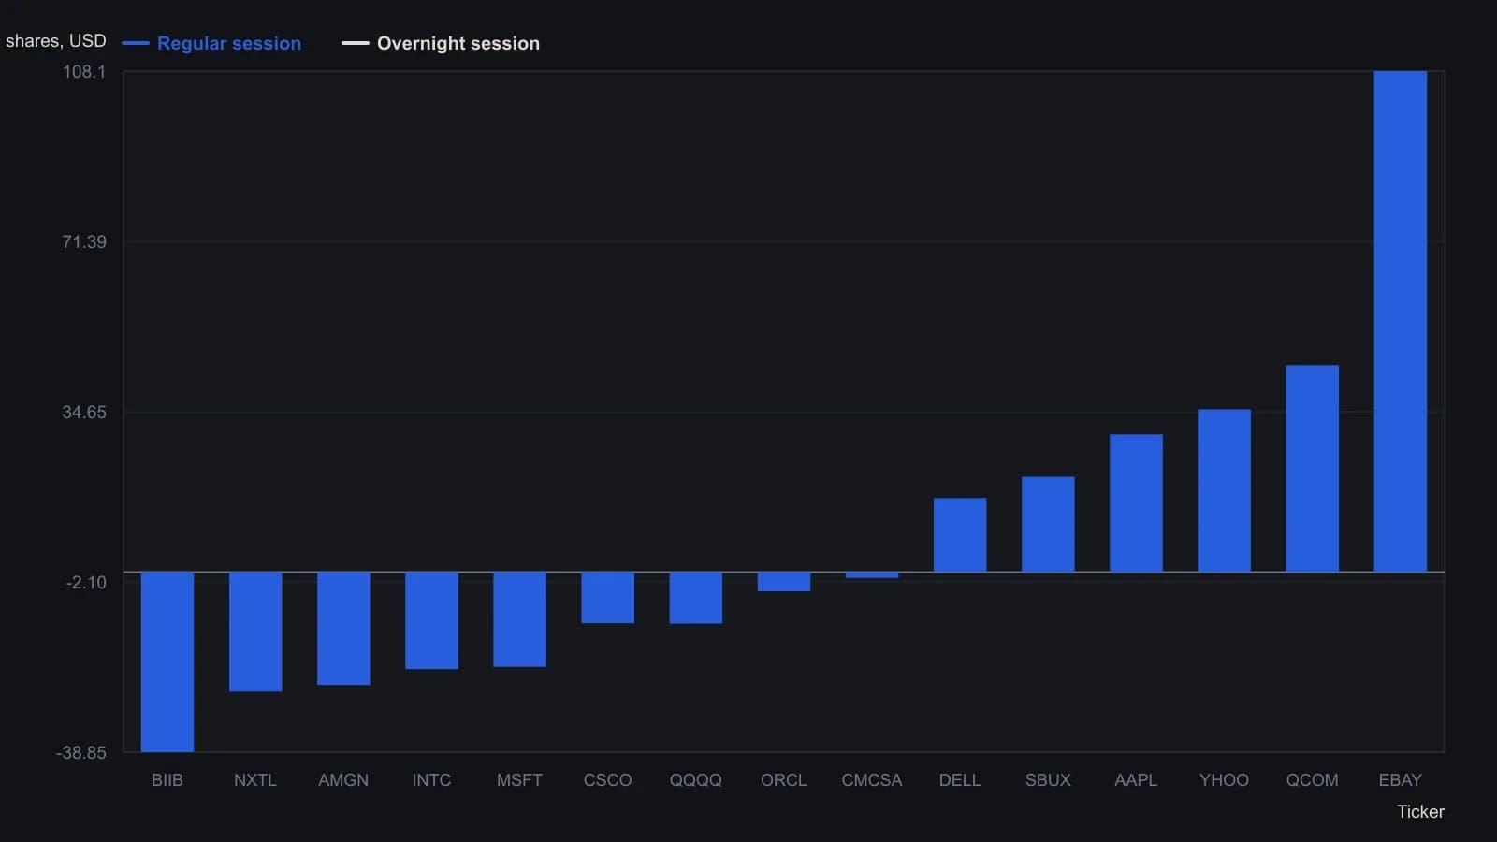Screen dimensions: 1497x842
Task: Click the YHOO ticker label
Action: (1225, 780)
